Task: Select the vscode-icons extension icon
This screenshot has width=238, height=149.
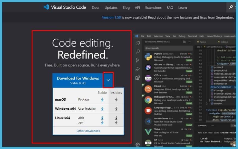Action: coord(148,121)
